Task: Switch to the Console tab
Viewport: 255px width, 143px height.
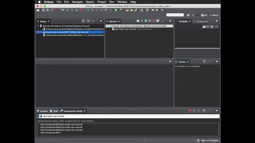Action: pos(42,111)
